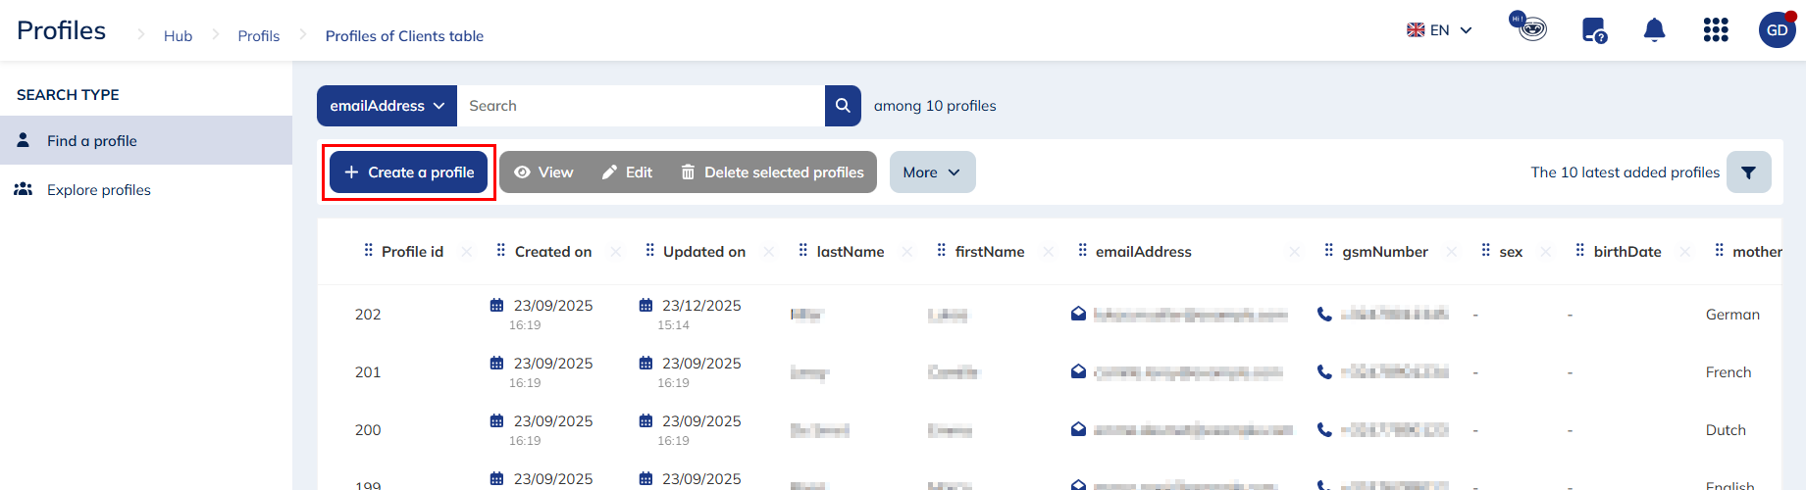Select profile id 202 cell
The height and width of the screenshot is (490, 1806).
click(x=368, y=315)
